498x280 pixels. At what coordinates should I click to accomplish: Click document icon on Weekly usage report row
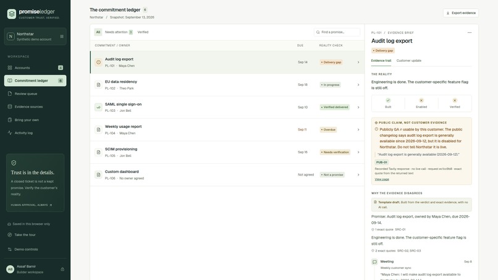98,130
